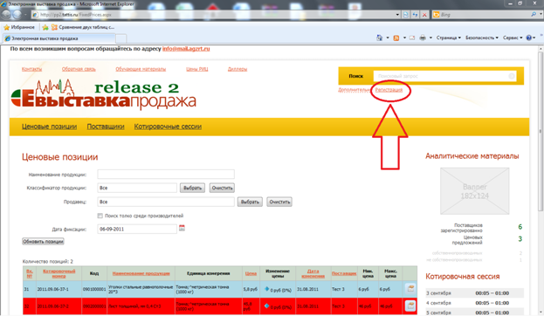Viewport: 544px width, 316px height.
Task: Click the read mail icon in command bar
Action: coord(412,38)
